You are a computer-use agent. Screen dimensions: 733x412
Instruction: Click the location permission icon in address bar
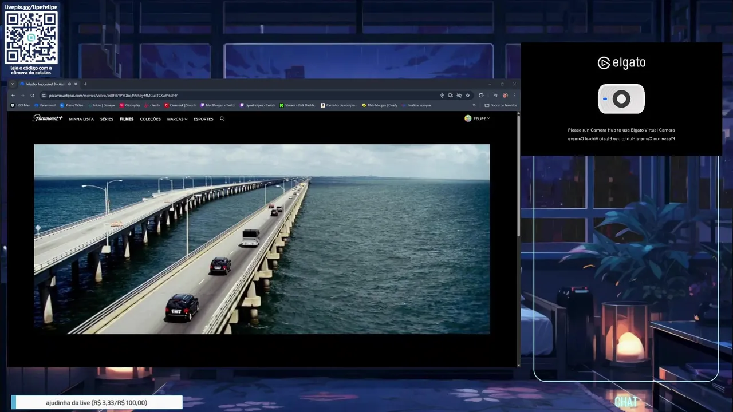tap(442, 96)
